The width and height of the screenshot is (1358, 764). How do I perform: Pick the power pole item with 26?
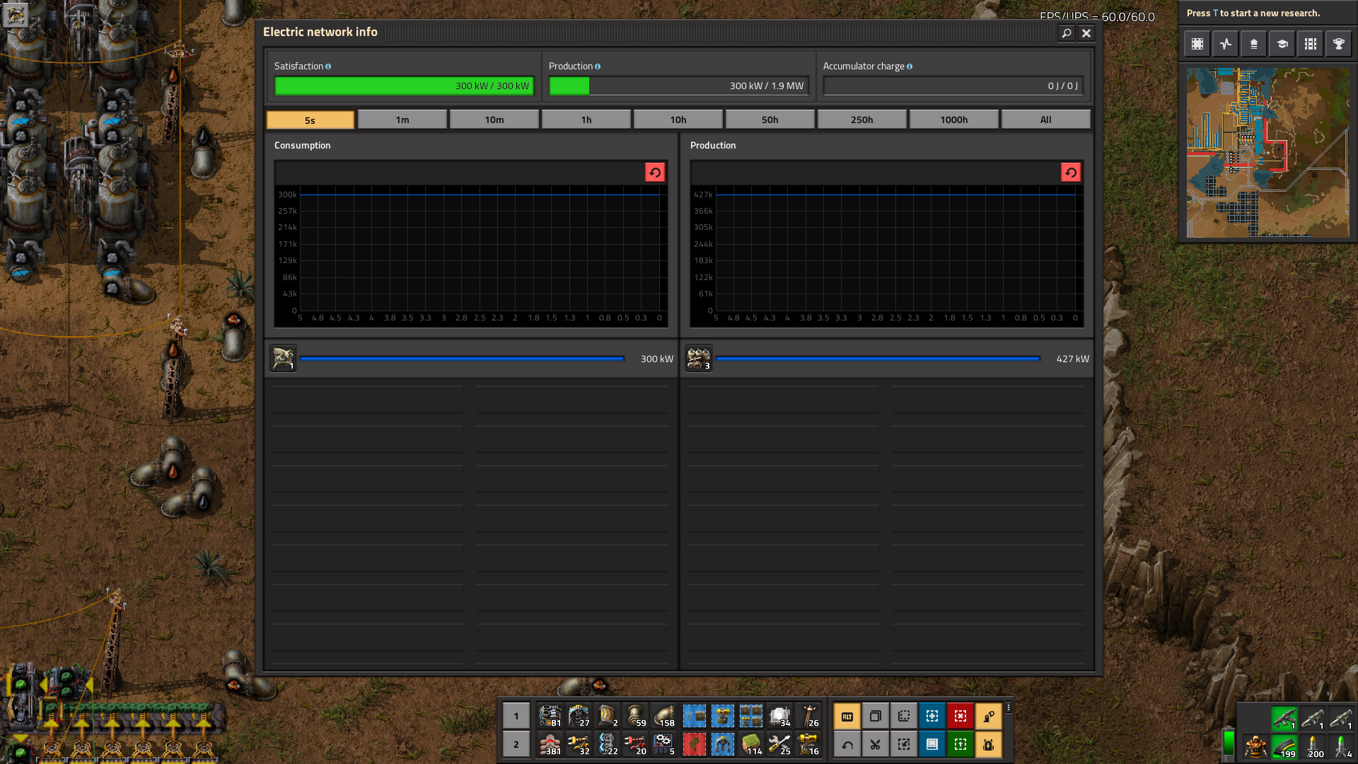(x=808, y=716)
